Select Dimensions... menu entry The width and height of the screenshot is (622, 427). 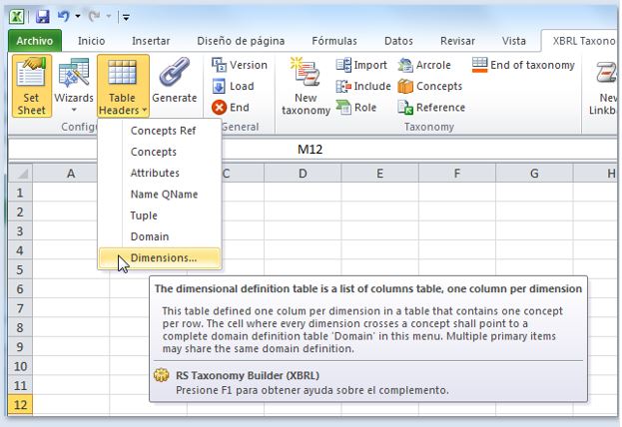(160, 258)
